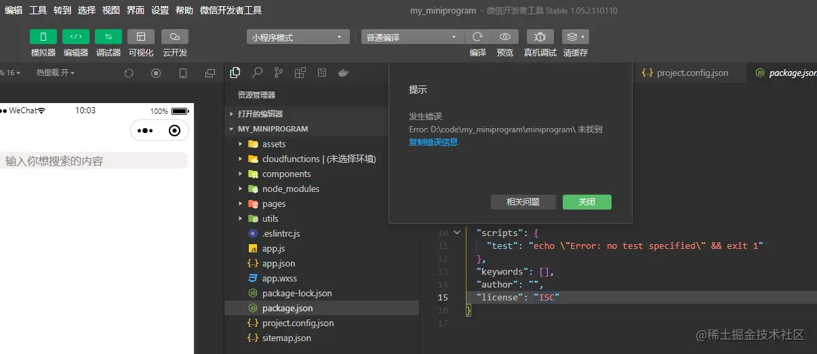The image size is (817, 354).
Task: Select the search magnifier icon in sidebar
Action: coord(257,73)
